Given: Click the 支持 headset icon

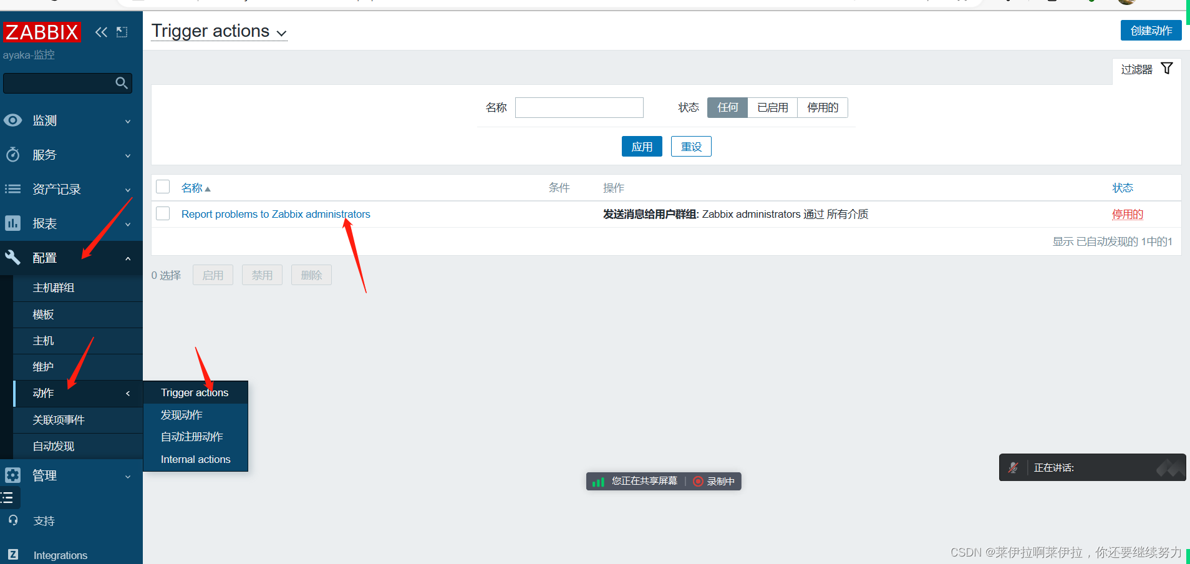Looking at the screenshot, I should (x=13, y=520).
